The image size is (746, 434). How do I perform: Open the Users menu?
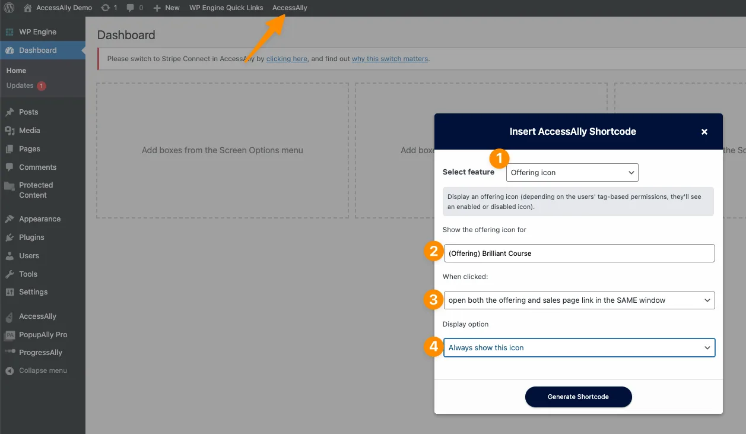[43, 256]
